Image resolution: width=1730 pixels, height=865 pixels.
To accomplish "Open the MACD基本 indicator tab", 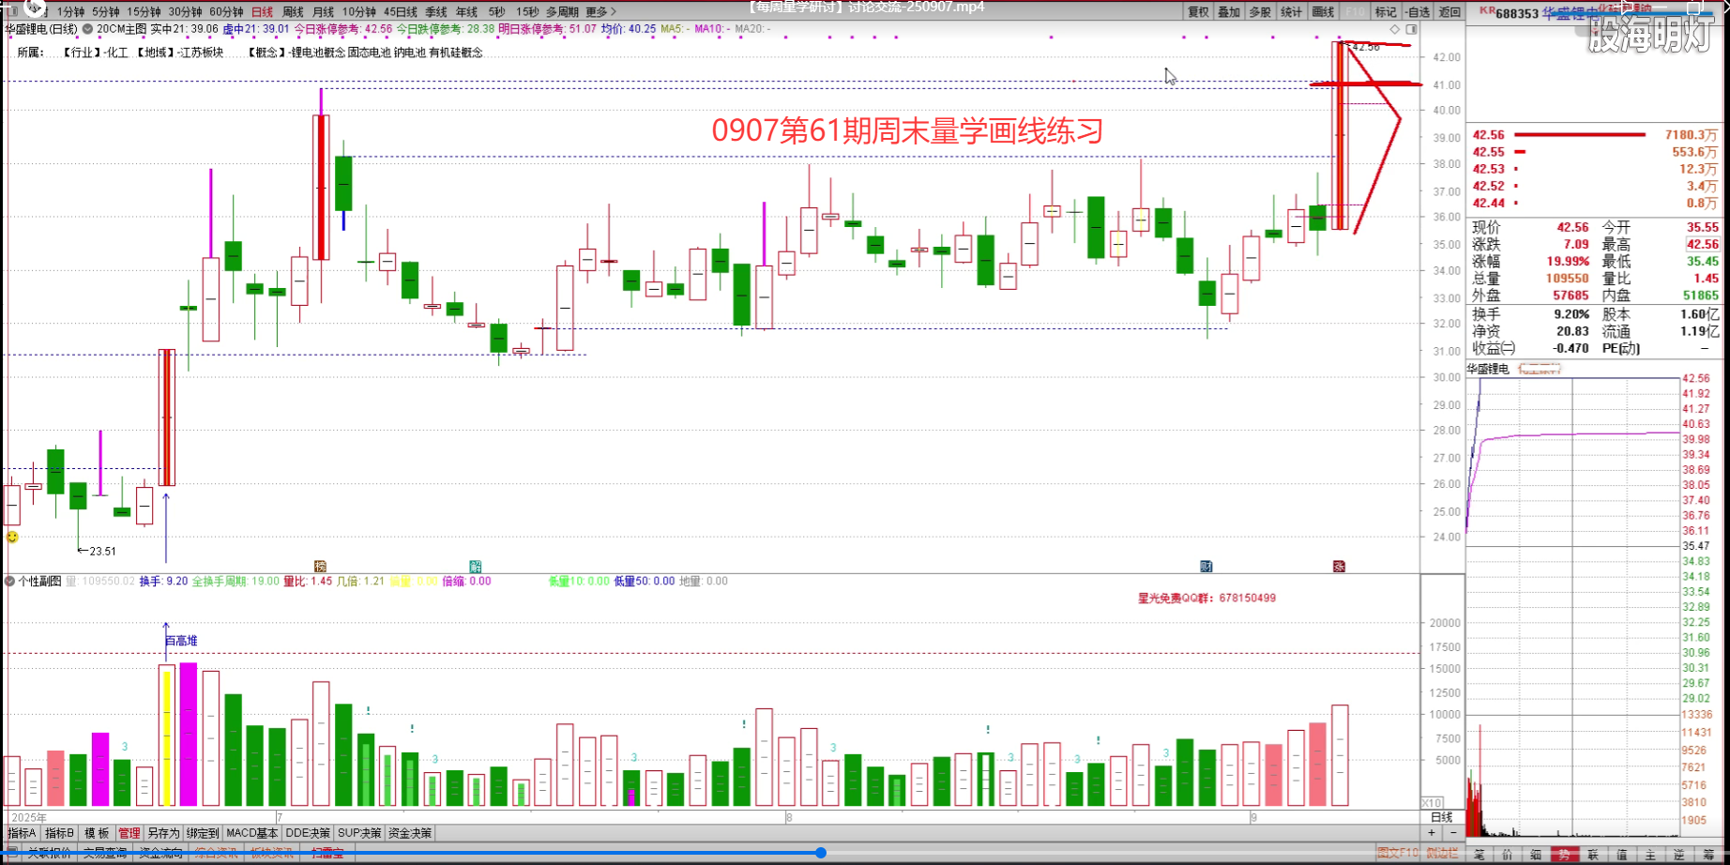I will pyautogui.click(x=251, y=833).
